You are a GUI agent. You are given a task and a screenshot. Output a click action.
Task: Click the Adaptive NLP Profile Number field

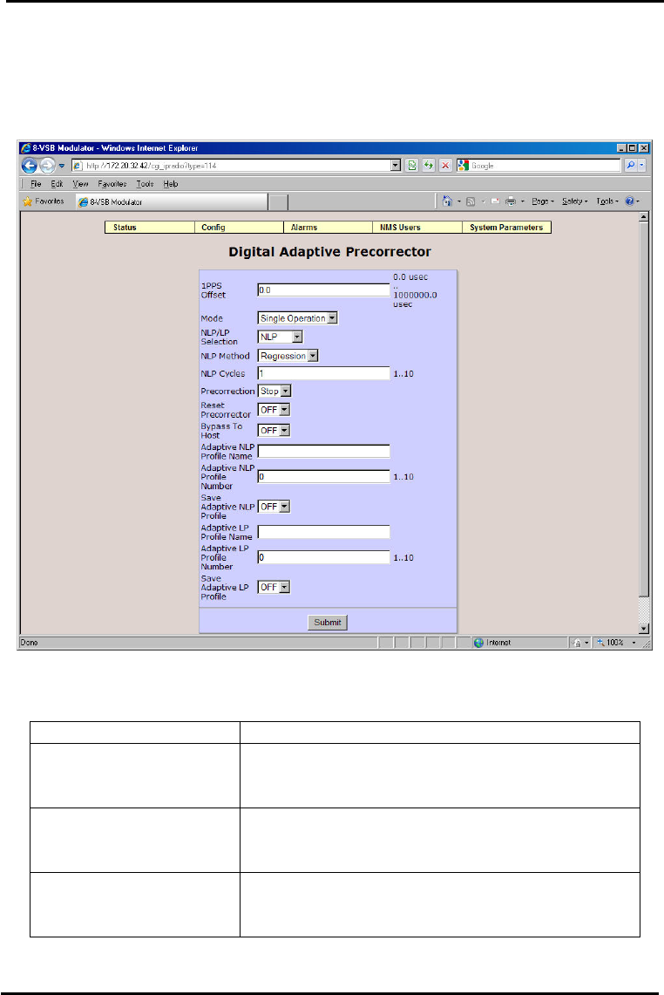[323, 476]
